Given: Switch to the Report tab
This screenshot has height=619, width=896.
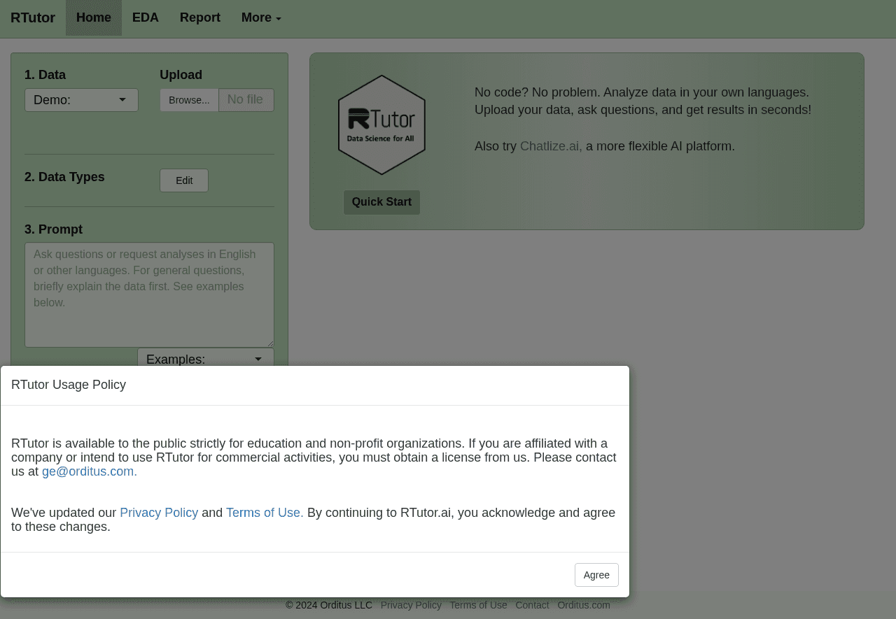Looking at the screenshot, I should [199, 17].
